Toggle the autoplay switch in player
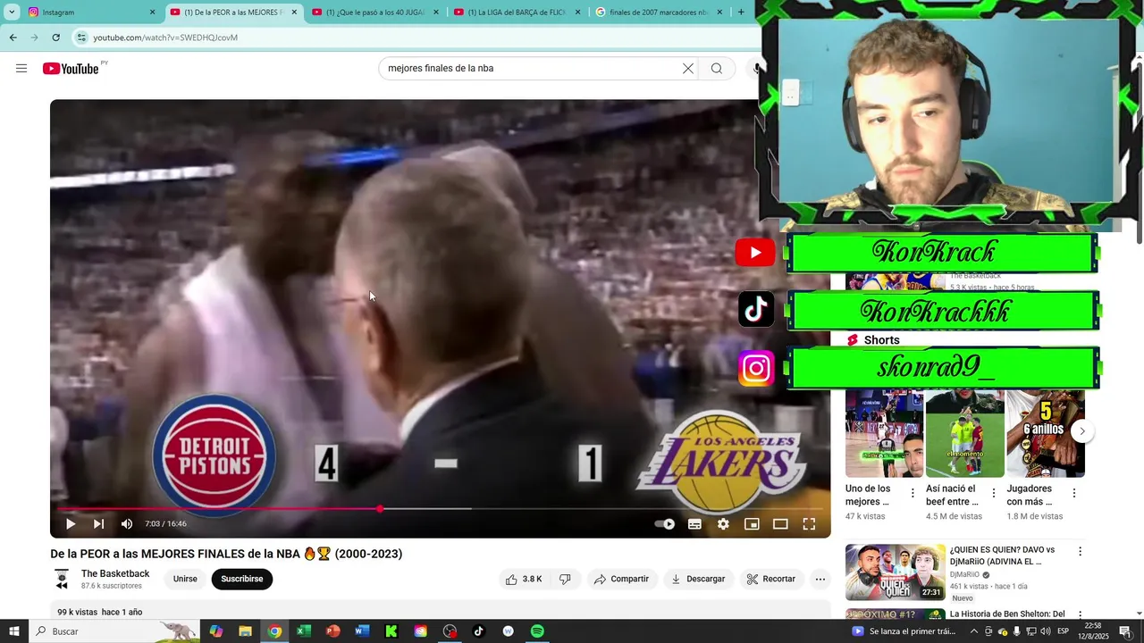Screen dimensions: 1144x643 665,524
